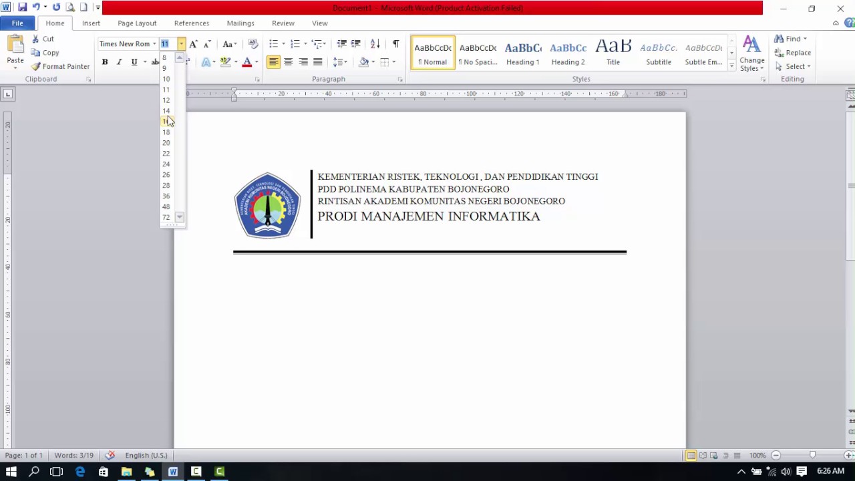Click Words: 3/19 in status bar
Image resolution: width=855 pixels, height=481 pixels.
[x=74, y=456]
